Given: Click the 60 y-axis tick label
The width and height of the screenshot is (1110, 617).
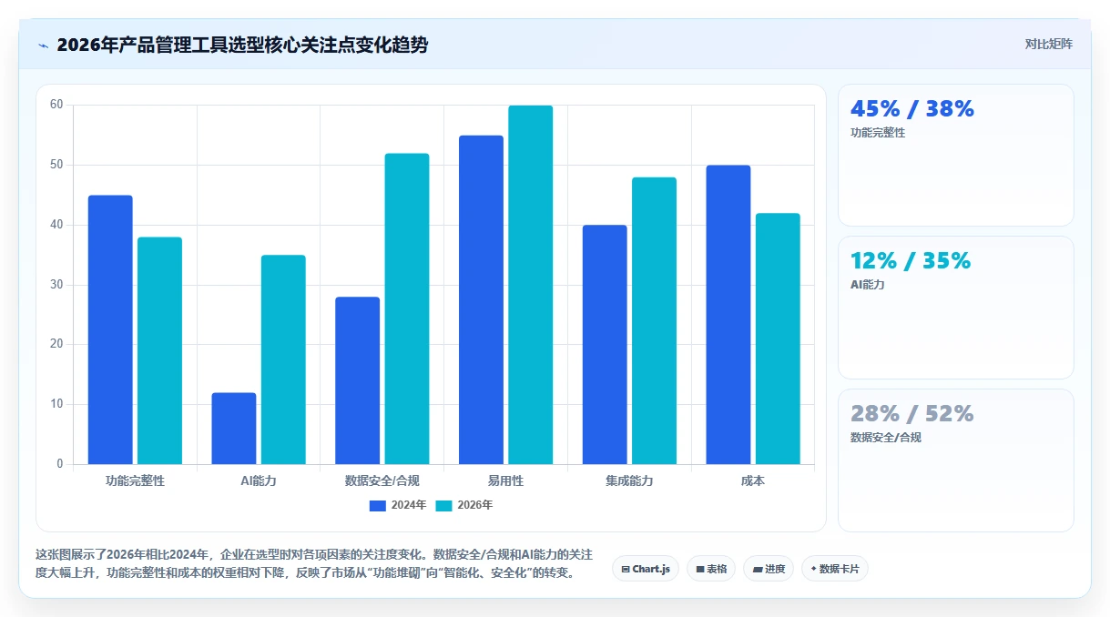Looking at the screenshot, I should (x=56, y=105).
